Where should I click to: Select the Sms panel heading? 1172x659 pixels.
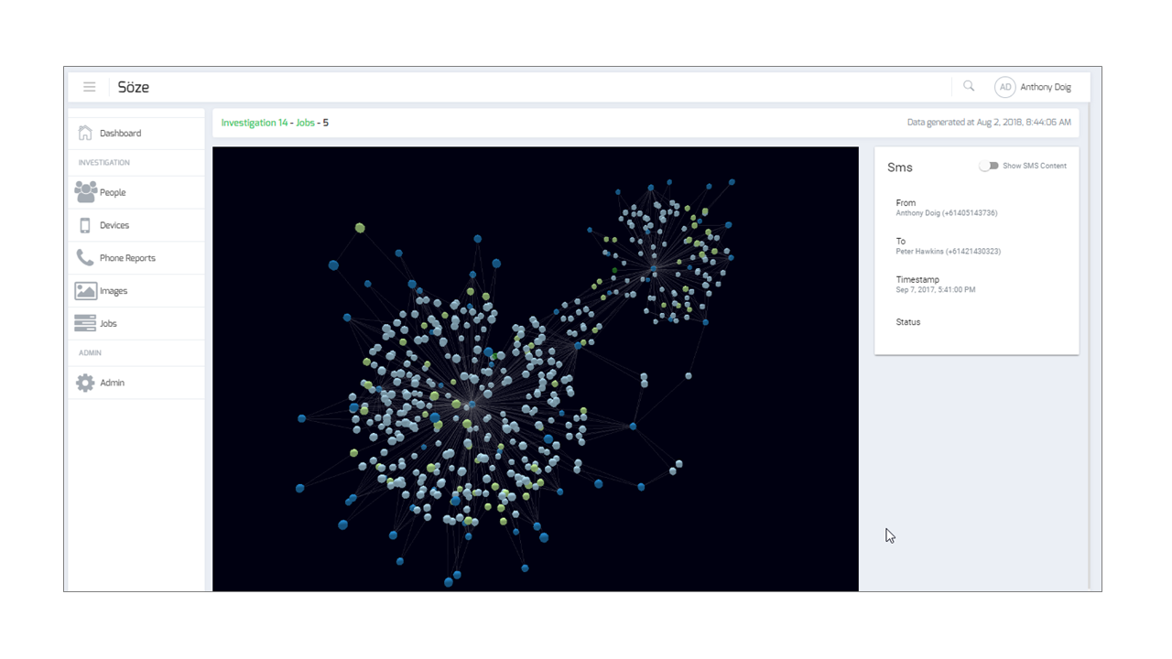point(900,167)
